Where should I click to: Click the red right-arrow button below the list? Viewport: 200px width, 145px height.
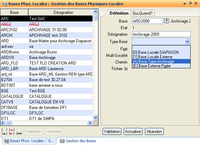click(x=12, y=134)
